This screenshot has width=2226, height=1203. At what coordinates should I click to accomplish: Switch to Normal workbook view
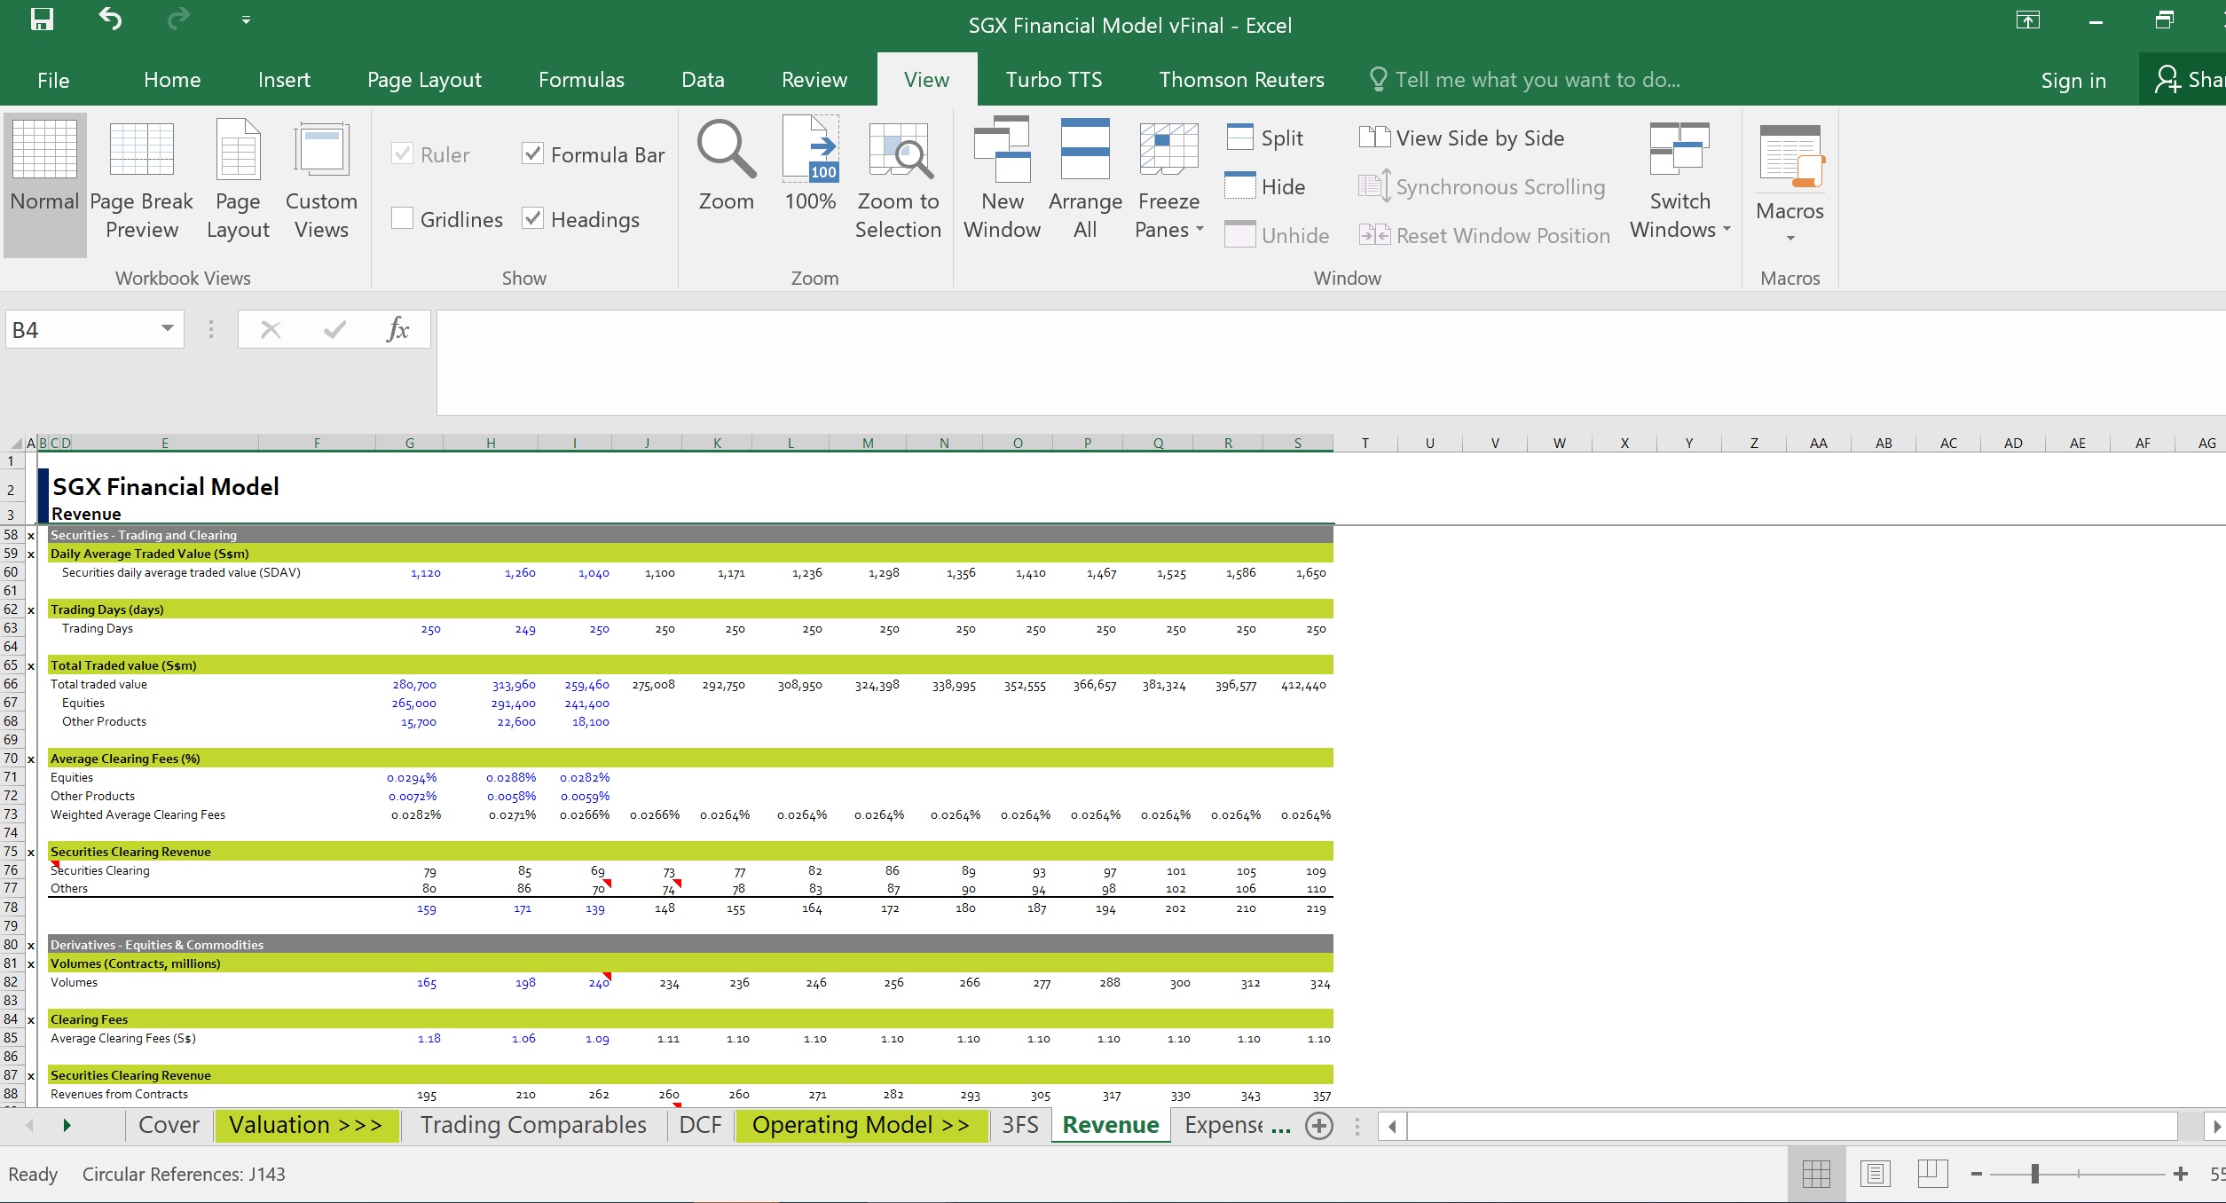click(44, 184)
